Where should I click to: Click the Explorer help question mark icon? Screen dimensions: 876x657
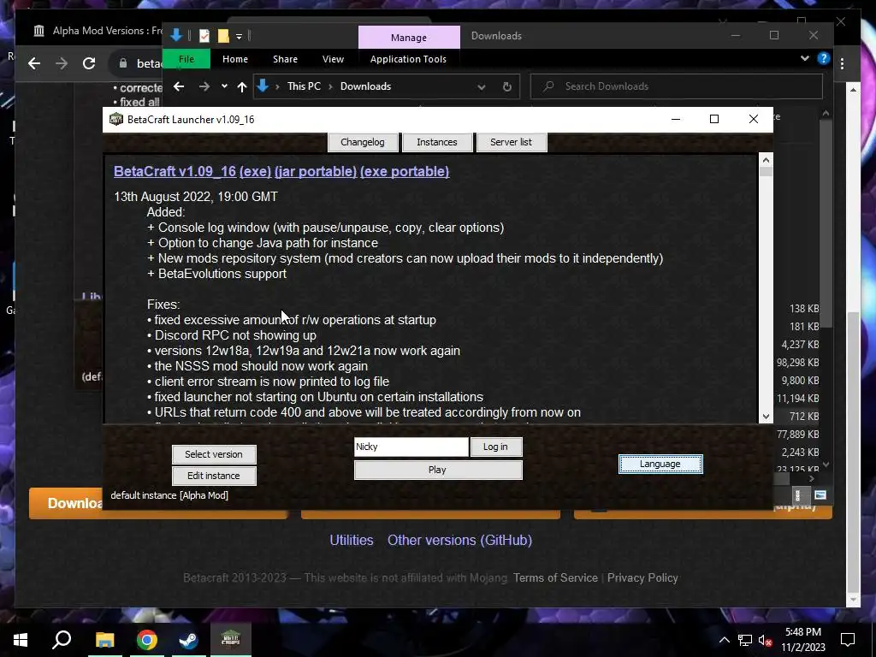click(824, 58)
